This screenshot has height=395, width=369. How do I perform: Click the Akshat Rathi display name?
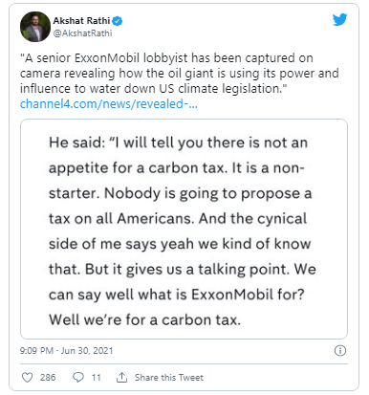81,21
